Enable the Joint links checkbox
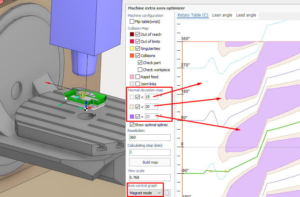The image size is (300, 197). coord(138,84)
